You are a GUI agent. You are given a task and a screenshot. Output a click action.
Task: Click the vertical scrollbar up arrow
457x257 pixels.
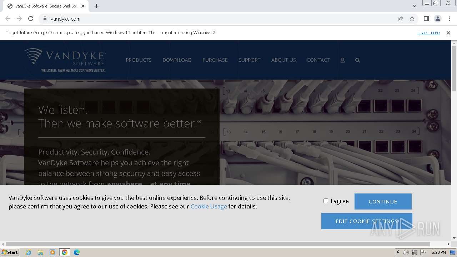454,43
